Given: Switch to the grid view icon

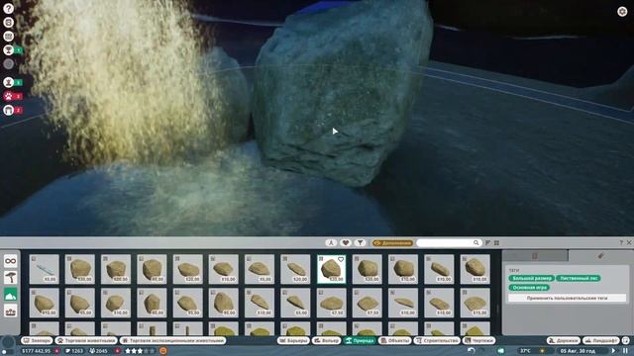Looking at the screenshot, I should coord(496,242).
